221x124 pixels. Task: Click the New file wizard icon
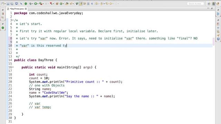[x=2, y=4]
